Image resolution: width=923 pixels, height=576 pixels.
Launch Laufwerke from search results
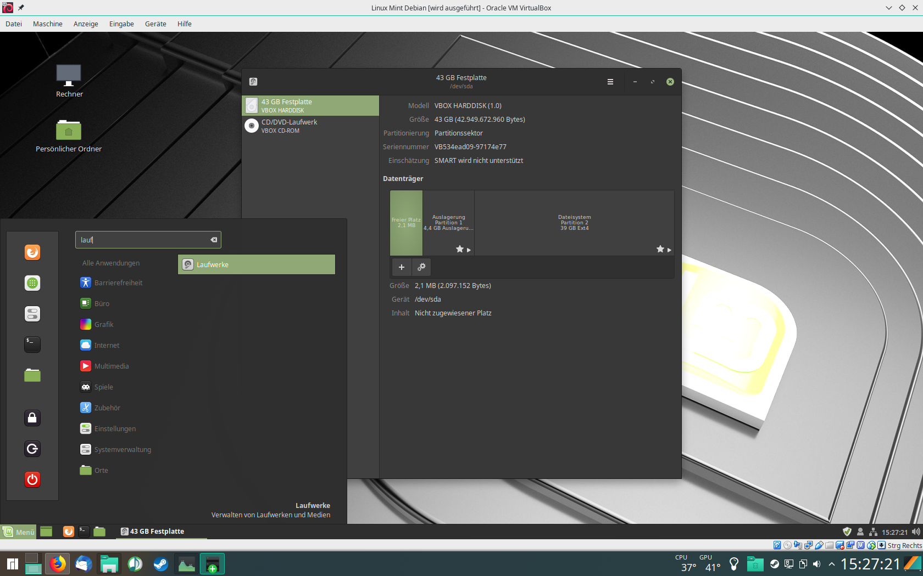point(256,264)
